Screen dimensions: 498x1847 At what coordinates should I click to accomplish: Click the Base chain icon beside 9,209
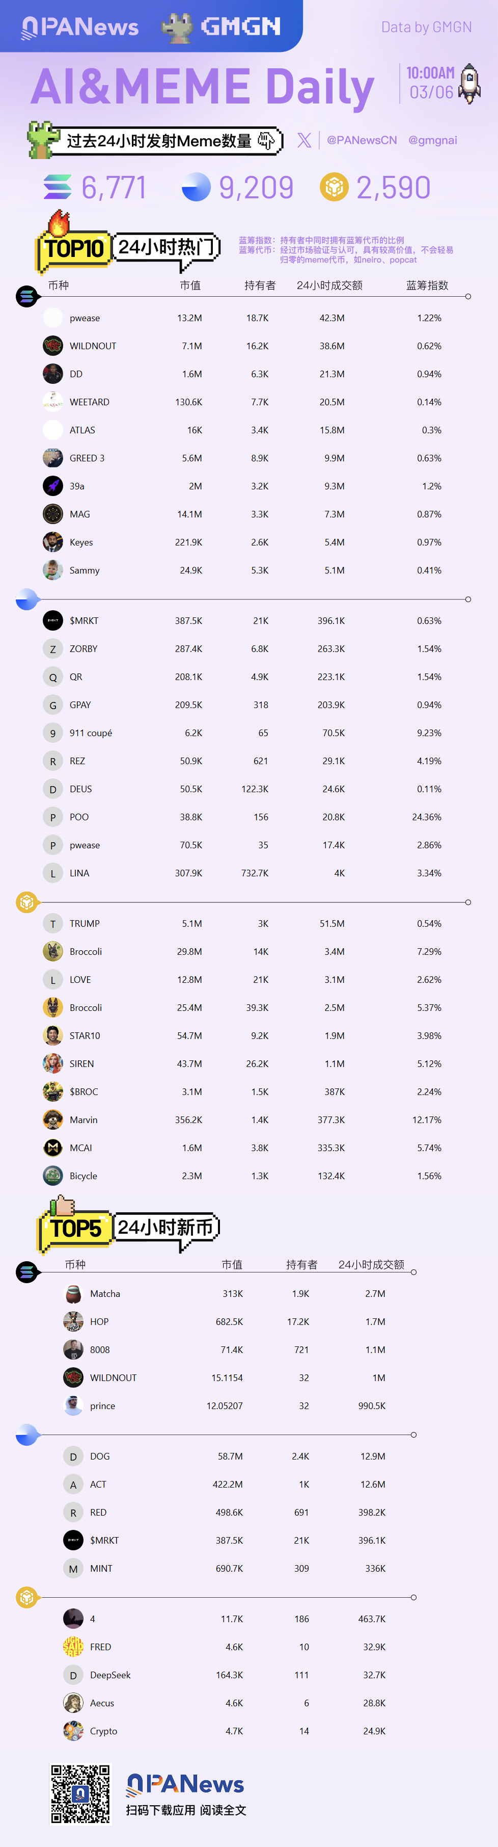point(196,187)
